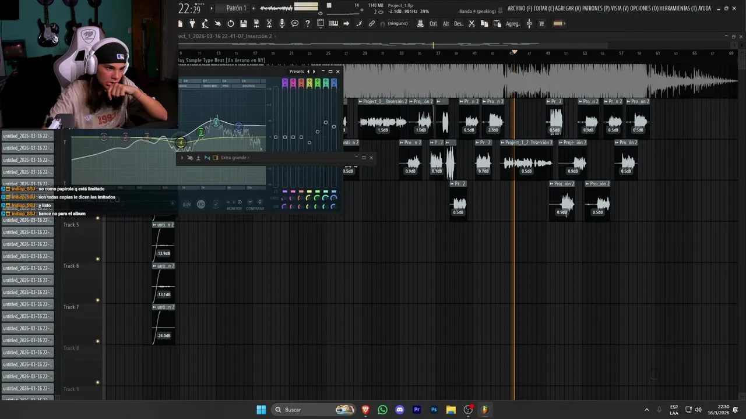
Task: Toggle the Ctrl modifier button
Action: click(433, 24)
